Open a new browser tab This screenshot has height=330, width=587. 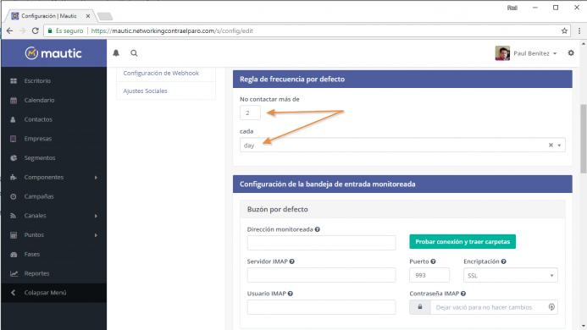point(105,16)
